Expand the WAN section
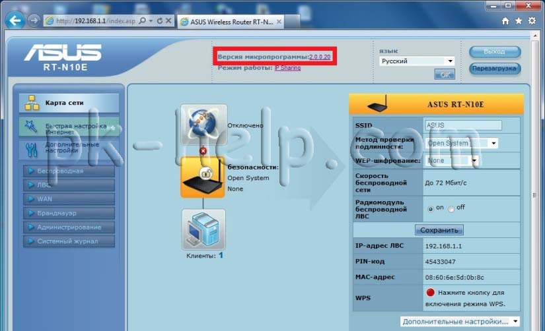The height and width of the screenshot is (331, 545). (69, 199)
